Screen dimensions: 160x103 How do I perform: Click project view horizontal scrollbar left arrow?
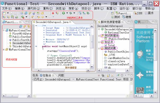click(4, 96)
